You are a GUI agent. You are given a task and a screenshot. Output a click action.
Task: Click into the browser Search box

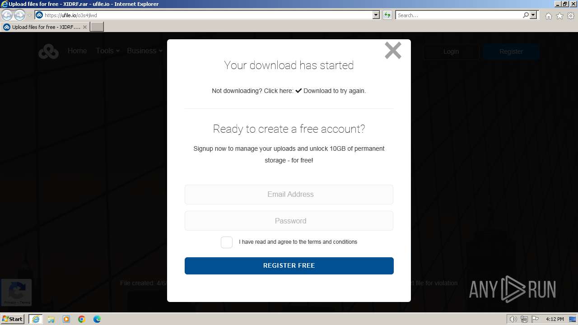click(458, 15)
